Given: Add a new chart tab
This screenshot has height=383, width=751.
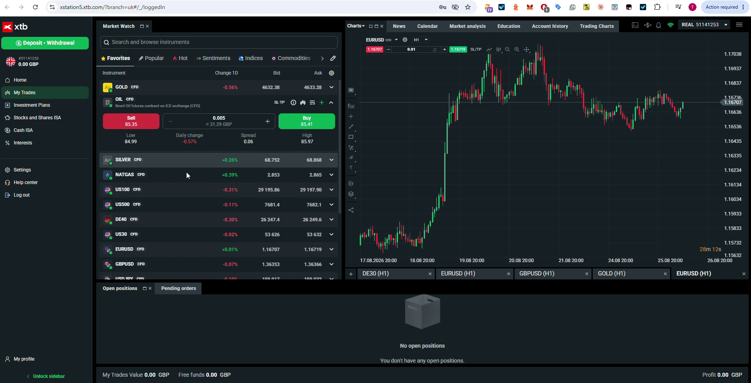Looking at the screenshot, I should pos(351,274).
